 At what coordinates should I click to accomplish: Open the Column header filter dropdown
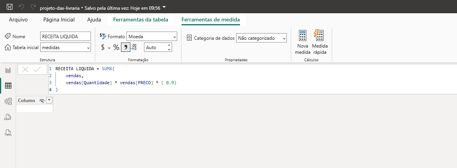(49, 101)
